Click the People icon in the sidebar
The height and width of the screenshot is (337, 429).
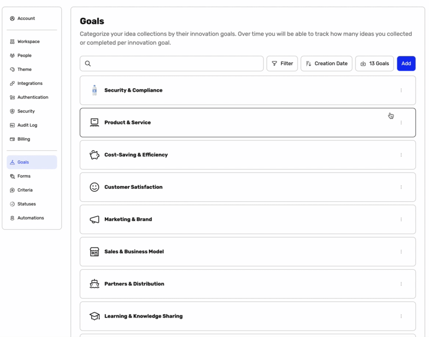coord(12,55)
